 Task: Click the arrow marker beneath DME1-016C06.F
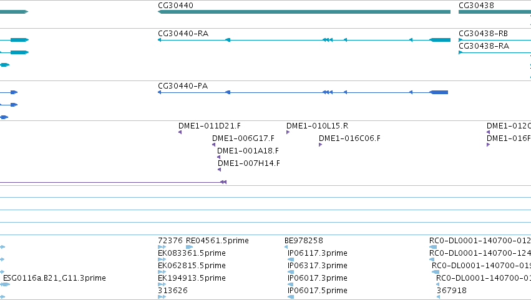point(320,145)
